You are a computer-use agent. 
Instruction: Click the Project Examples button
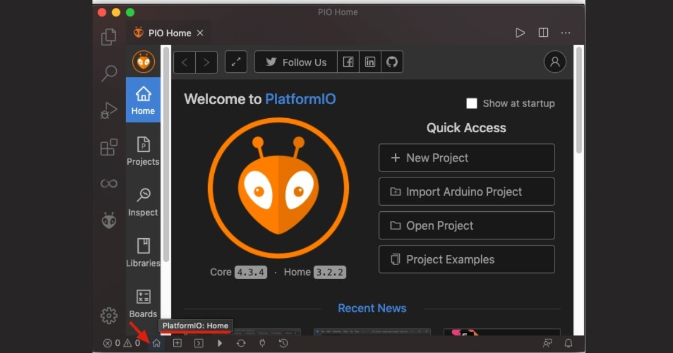[467, 259]
